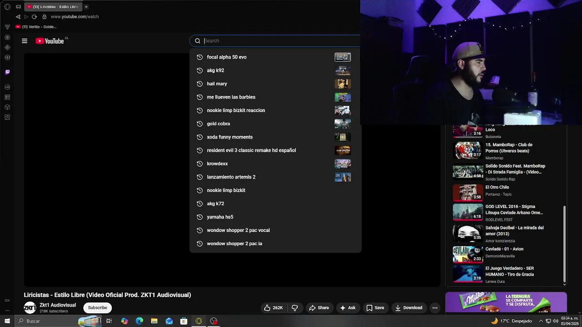The height and width of the screenshot is (327, 582).
Task: Choose suggestion yamaha hs5
Action: click(275, 217)
